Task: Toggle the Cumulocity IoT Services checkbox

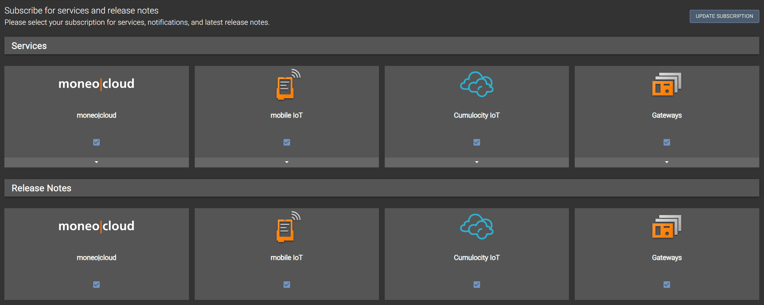Action: pyautogui.click(x=477, y=142)
